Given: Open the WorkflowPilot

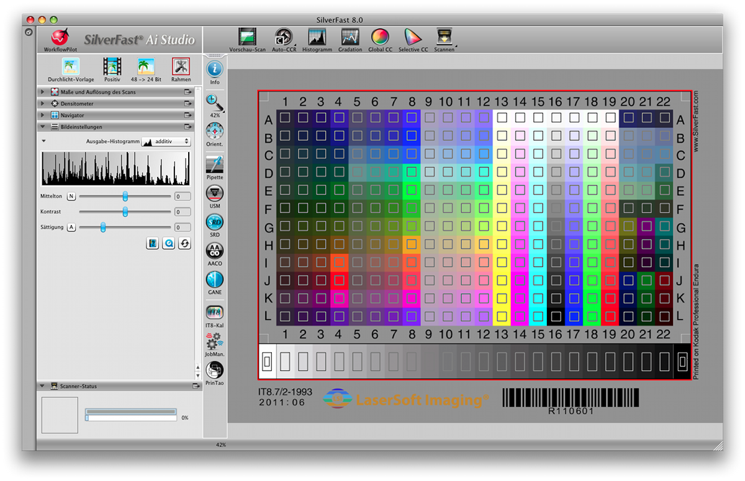Looking at the screenshot, I should pyautogui.click(x=59, y=38).
